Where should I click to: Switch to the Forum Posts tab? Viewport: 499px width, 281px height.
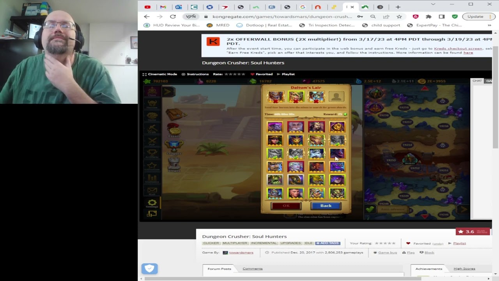tap(219, 269)
